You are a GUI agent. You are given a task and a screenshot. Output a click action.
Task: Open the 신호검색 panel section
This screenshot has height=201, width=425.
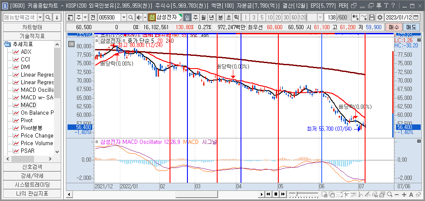pos(32,167)
